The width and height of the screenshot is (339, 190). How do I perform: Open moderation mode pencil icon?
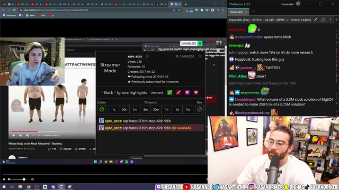(x=316, y=20)
